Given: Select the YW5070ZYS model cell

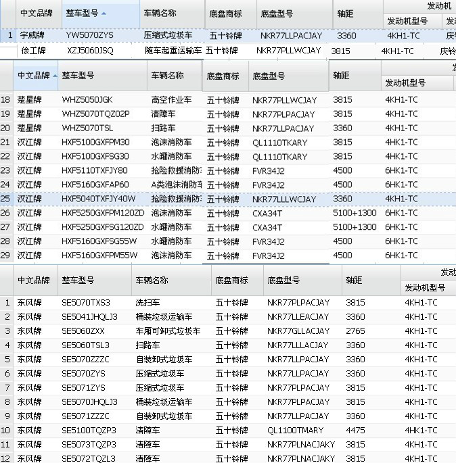Looking at the screenshot, I should (x=89, y=35).
